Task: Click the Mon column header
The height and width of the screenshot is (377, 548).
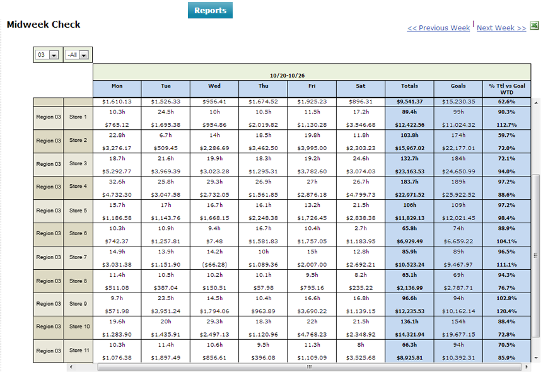Action: pos(117,86)
